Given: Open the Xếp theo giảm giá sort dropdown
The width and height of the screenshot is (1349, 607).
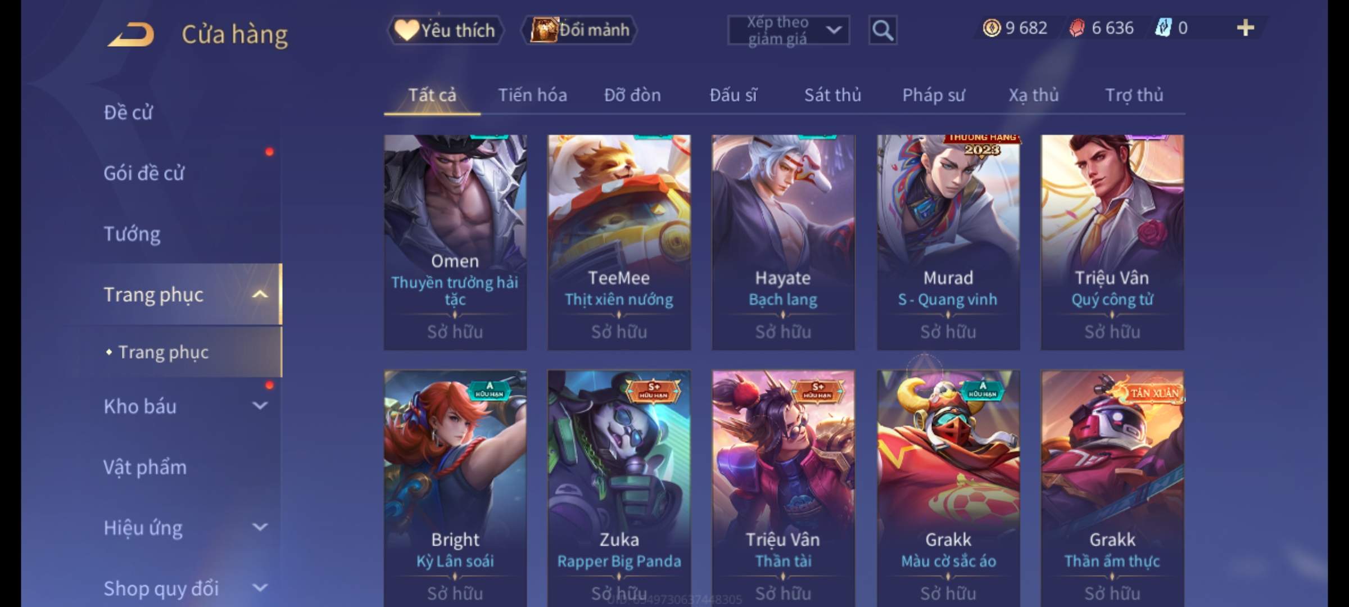Looking at the screenshot, I should coord(789,30).
